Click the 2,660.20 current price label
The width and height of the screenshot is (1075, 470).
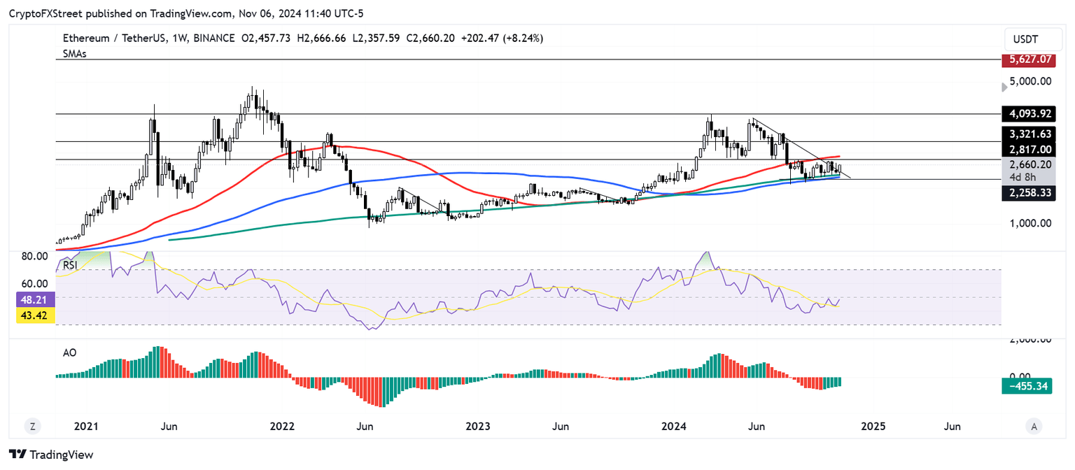(x=1028, y=164)
